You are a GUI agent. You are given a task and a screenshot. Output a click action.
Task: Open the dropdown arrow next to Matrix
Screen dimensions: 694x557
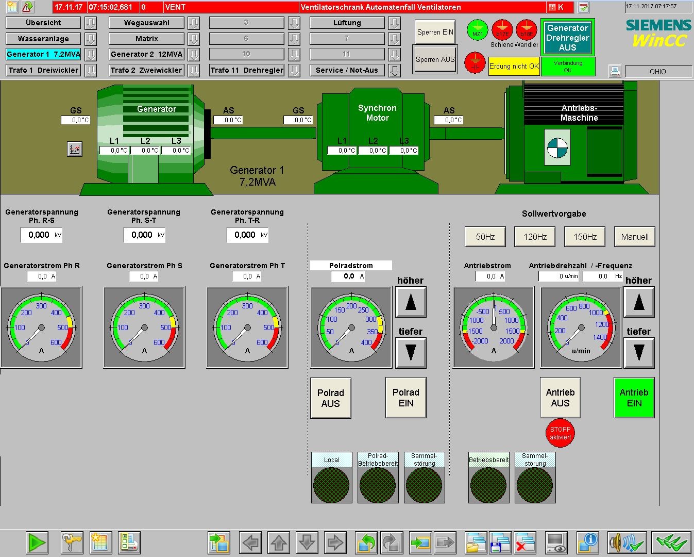point(194,39)
